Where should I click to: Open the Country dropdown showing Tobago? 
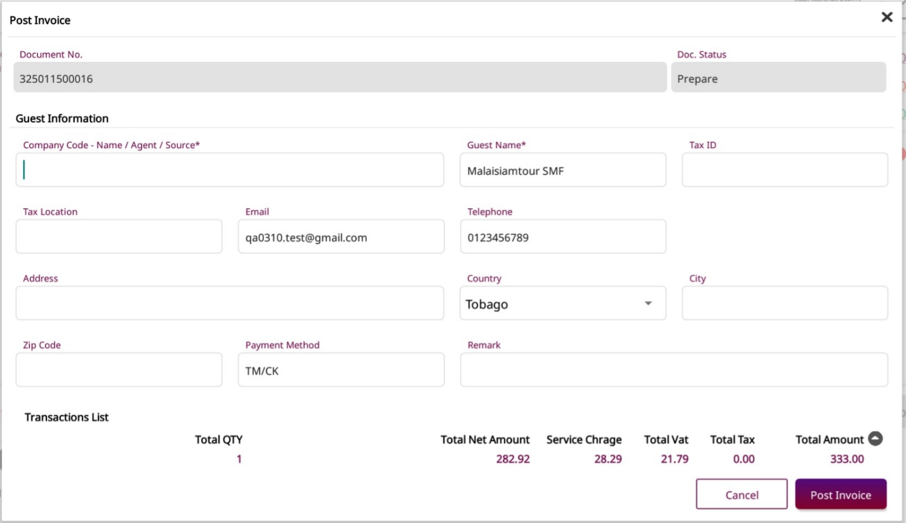(562, 303)
